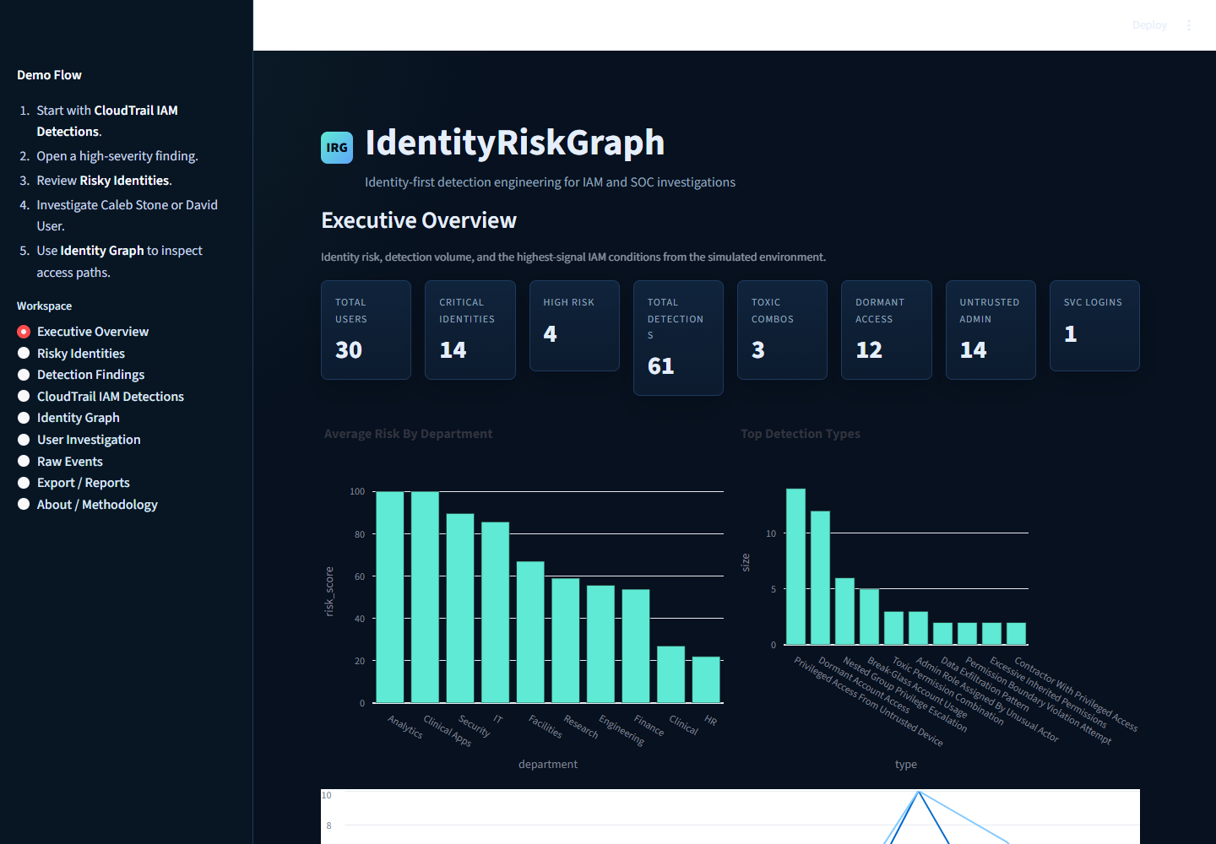Click the 'Top Detection Types' chart title
This screenshot has width=1216, height=844.
(801, 434)
